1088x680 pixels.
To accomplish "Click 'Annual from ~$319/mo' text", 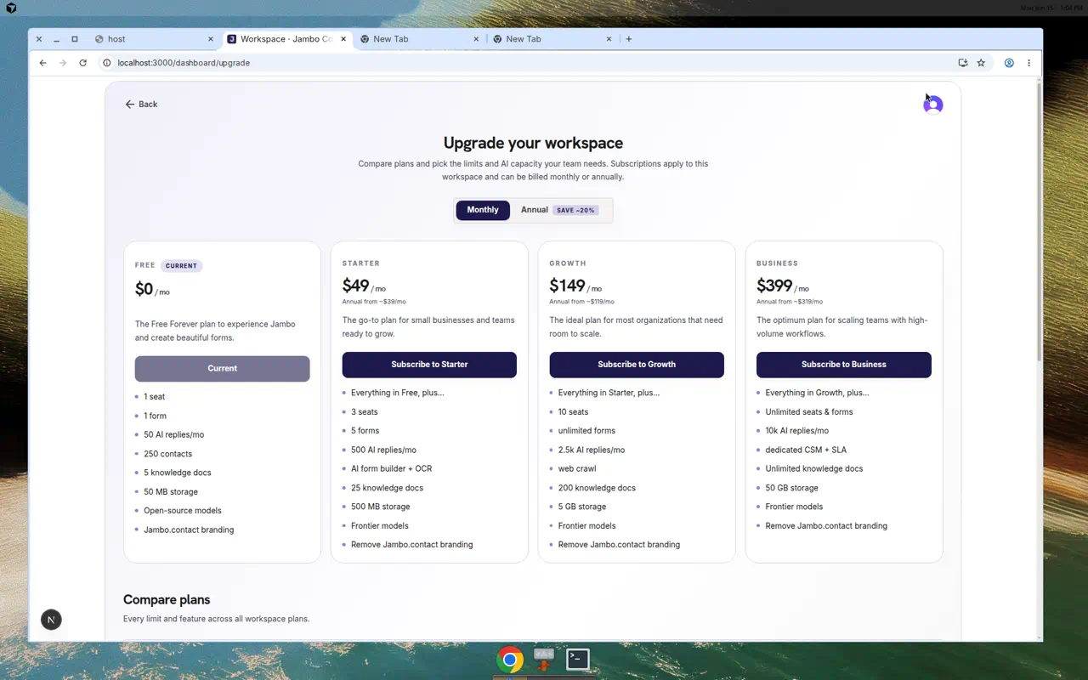I will pos(790,302).
